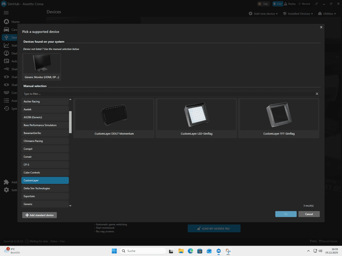Clear the filter with the X icon
This screenshot has width=342, height=256.
317,94
